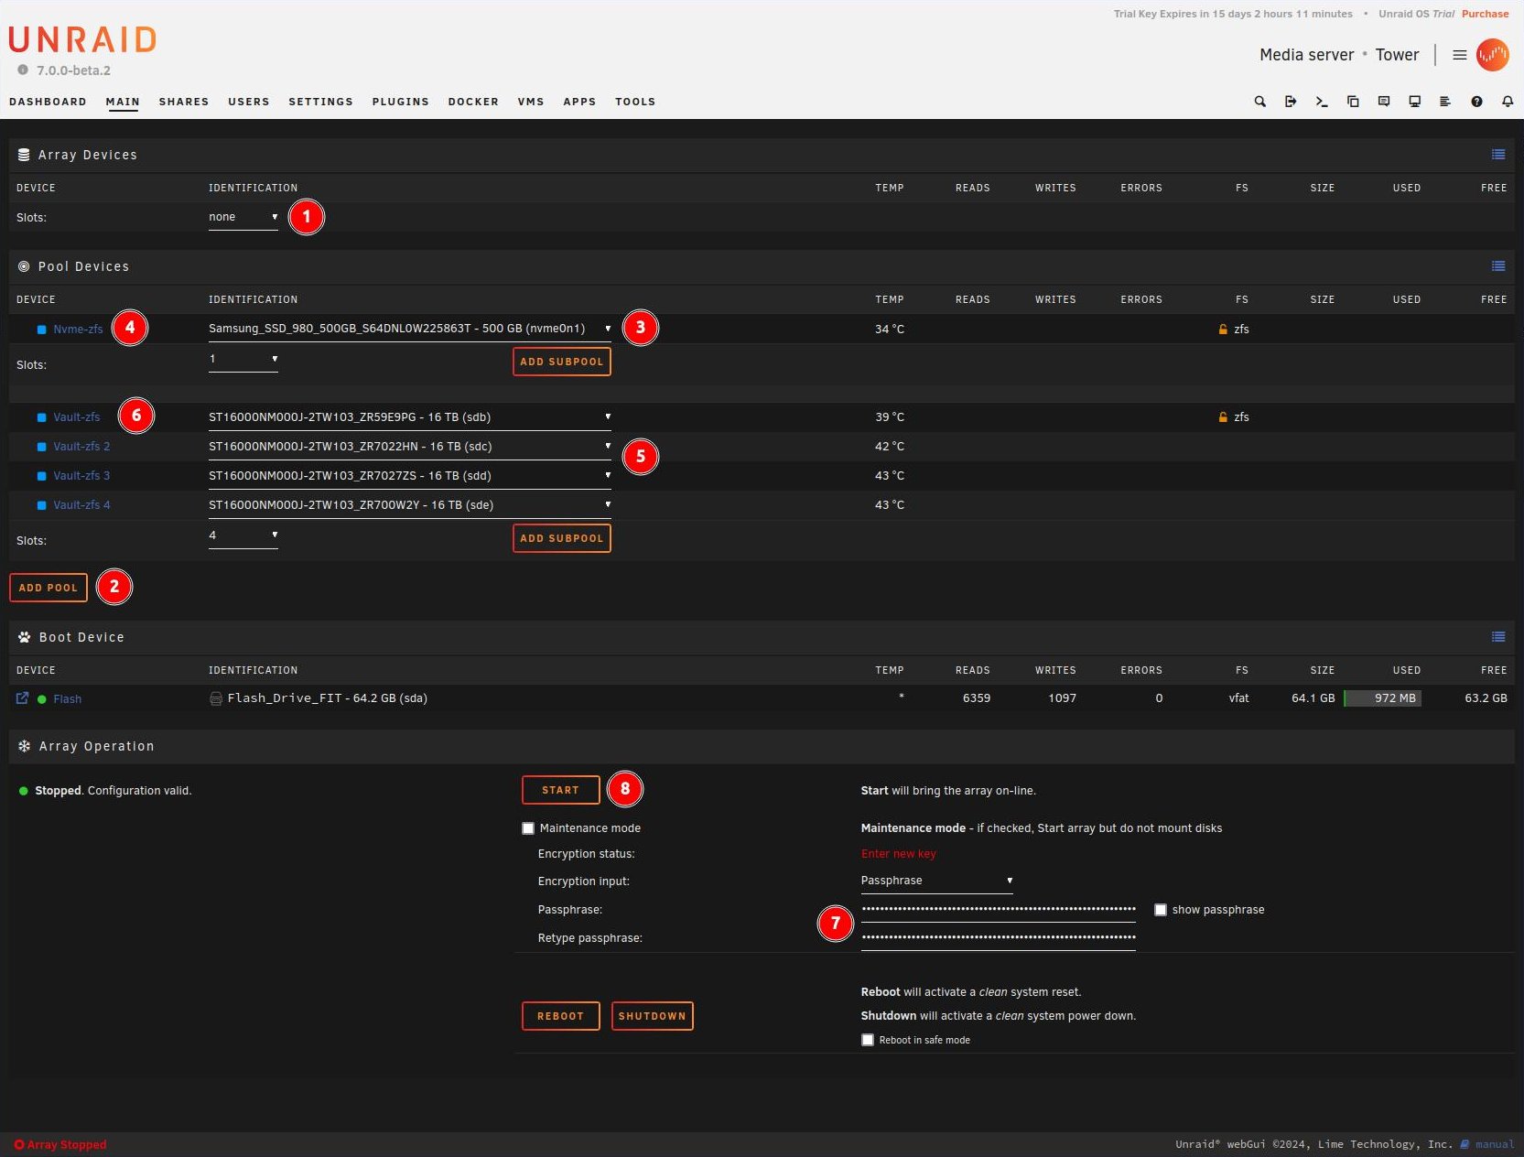This screenshot has height=1157, width=1524.
Task: Click the feedback speech bubble icon
Action: coord(1384,102)
